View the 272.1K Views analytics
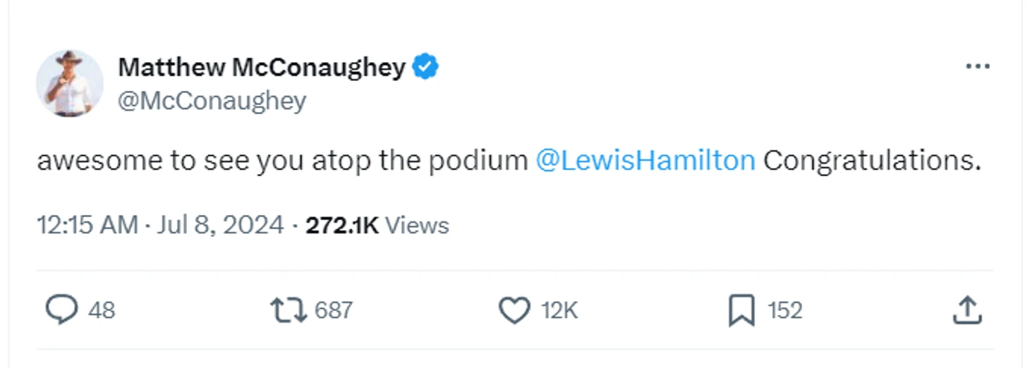1030x368 pixels. click(377, 226)
